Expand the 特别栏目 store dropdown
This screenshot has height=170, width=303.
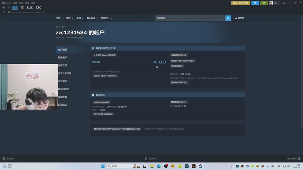click(x=106, y=18)
